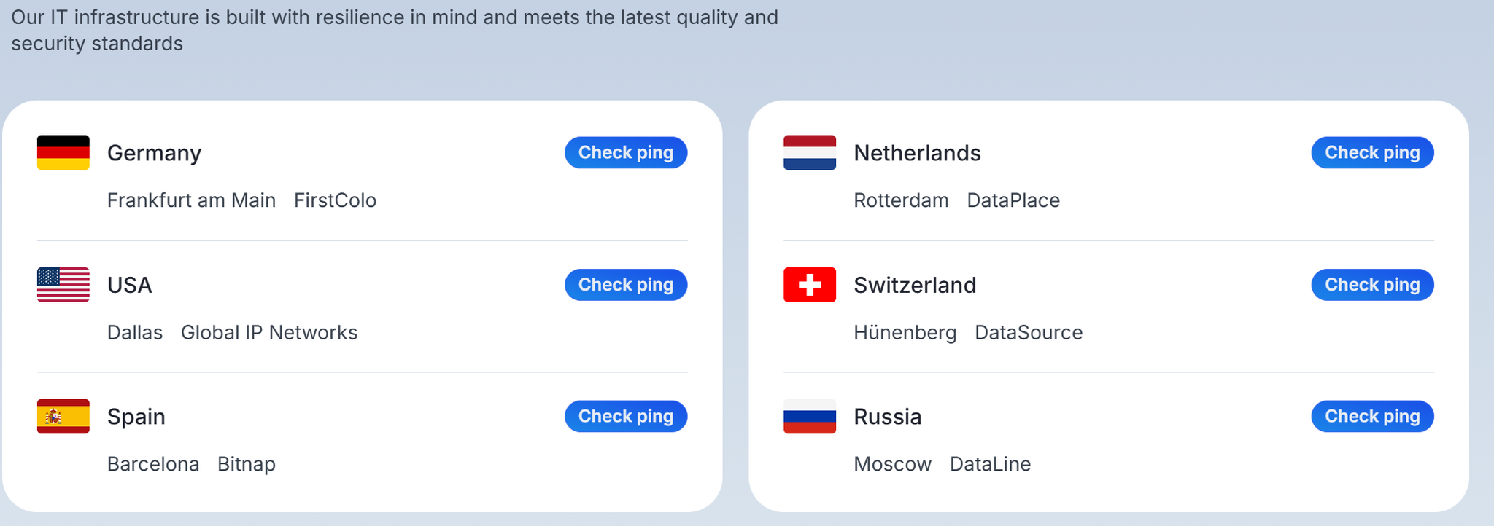Viewport: 1494px width, 526px height.
Task: Click the Switzerland country heading
Action: (x=915, y=285)
